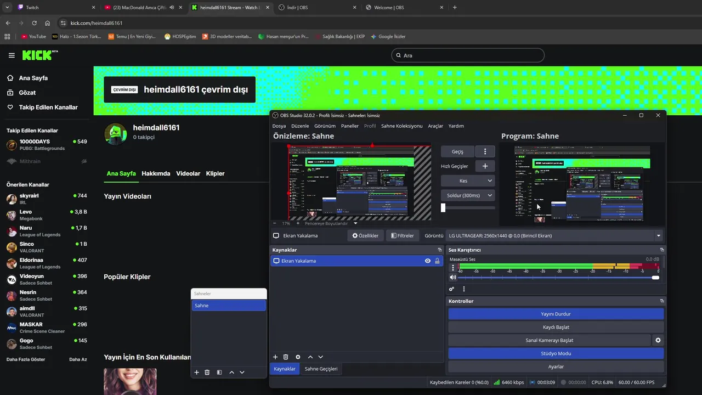Open transition options three-dot button next to Geçiş
Screen dimensions: 702x395
pyautogui.click(x=485, y=151)
